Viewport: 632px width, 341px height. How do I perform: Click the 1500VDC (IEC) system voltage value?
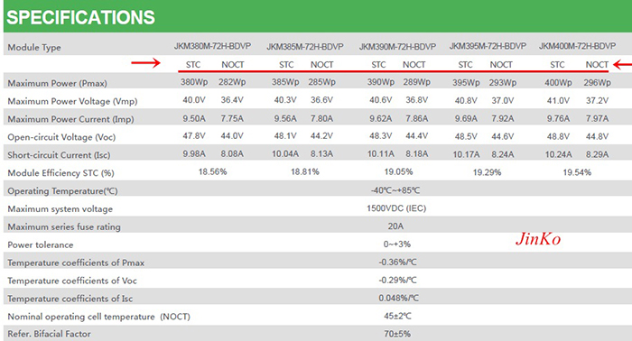(x=396, y=208)
